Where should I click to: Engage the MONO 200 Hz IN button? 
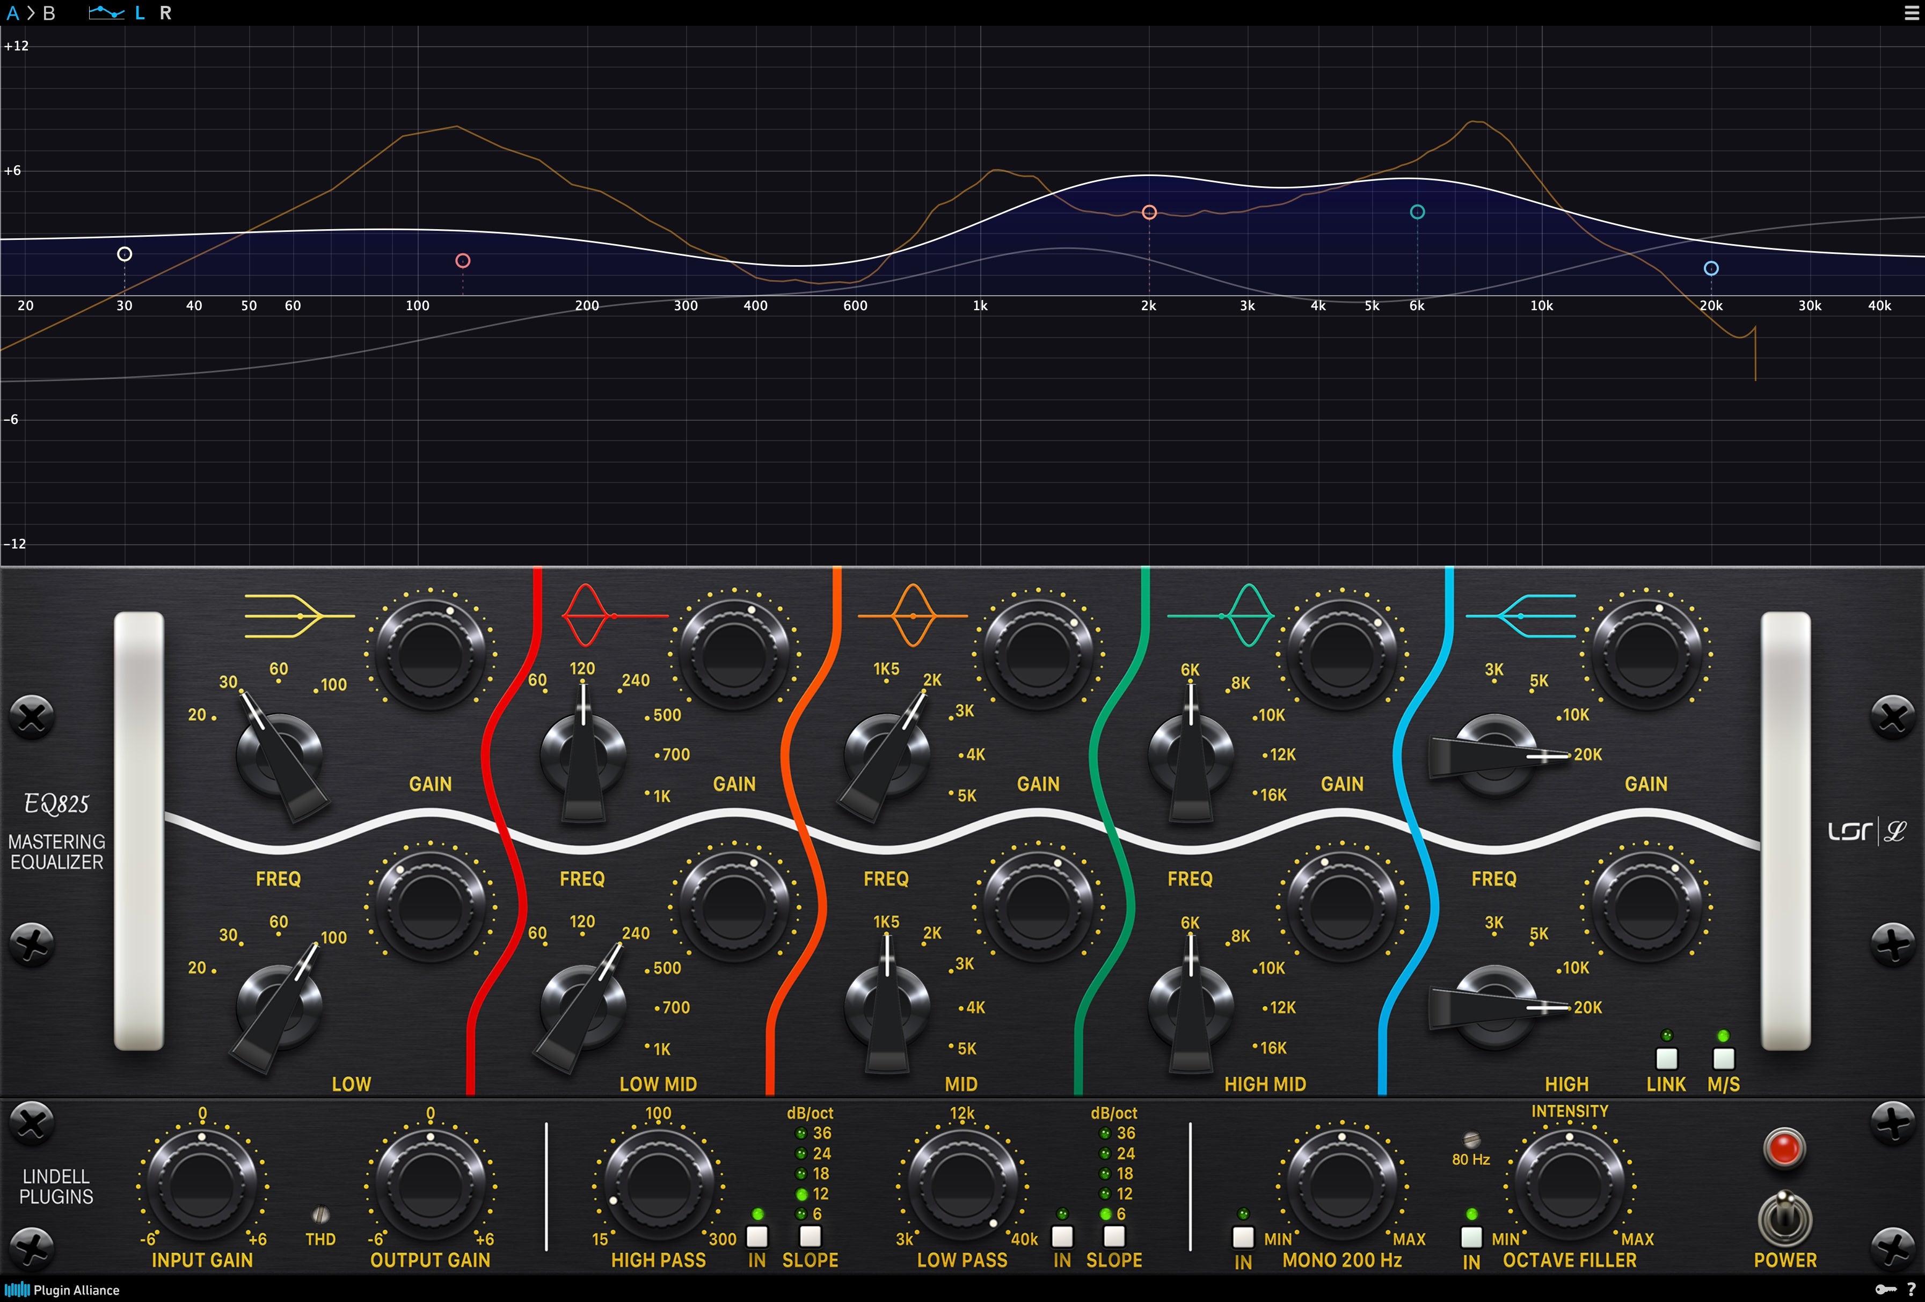point(1243,1236)
